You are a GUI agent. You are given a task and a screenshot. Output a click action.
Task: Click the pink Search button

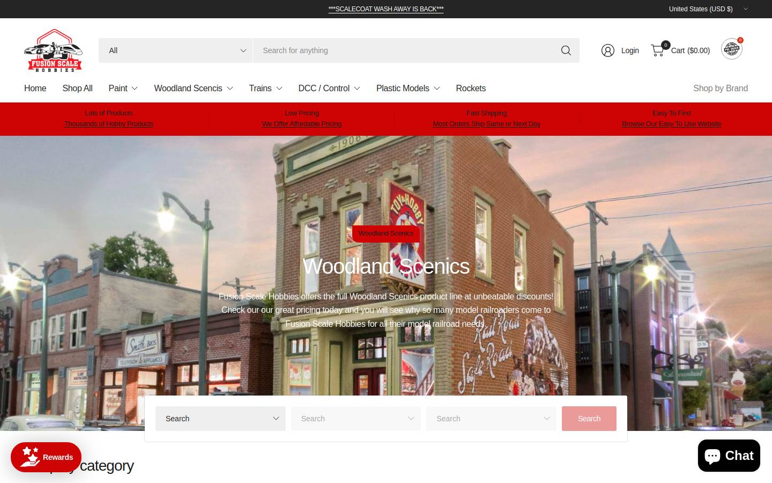click(589, 419)
